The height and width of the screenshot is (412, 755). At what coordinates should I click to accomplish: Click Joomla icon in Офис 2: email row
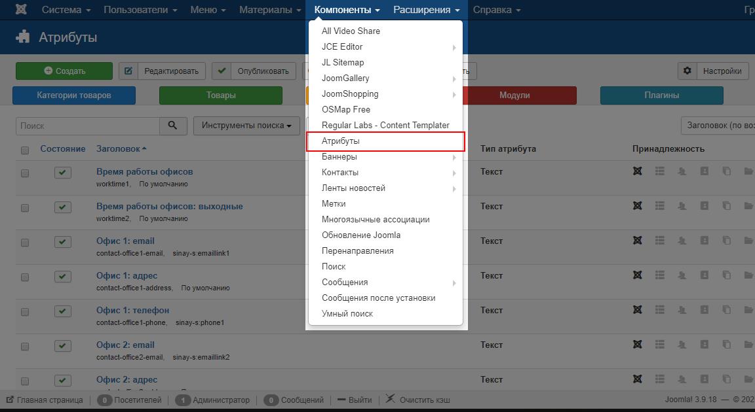638,344
